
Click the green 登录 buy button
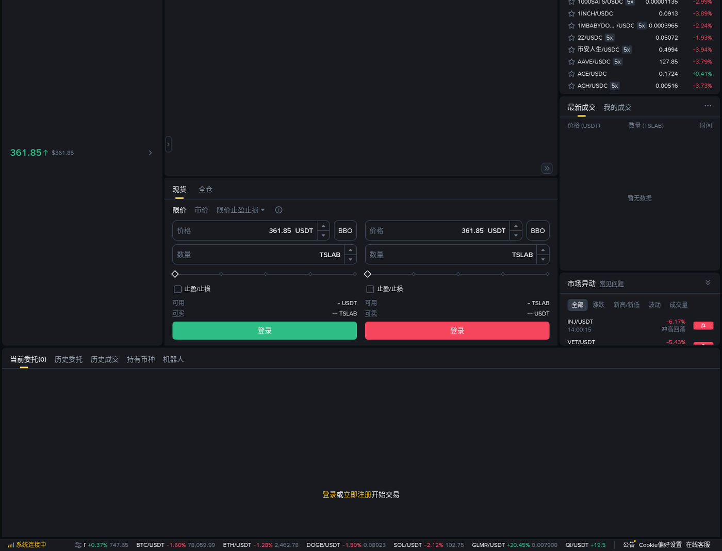[265, 331]
